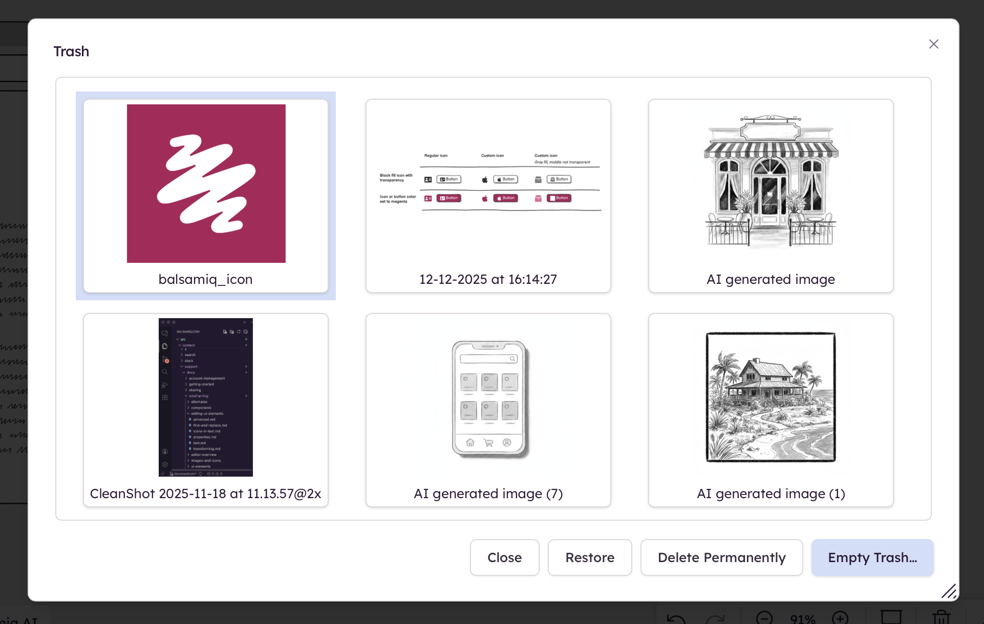Image resolution: width=984 pixels, height=624 pixels.
Task: Open the Empty Trash confirmation
Action: click(872, 558)
